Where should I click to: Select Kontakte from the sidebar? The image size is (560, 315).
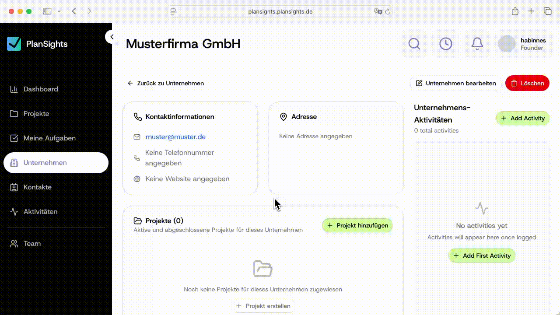(37, 187)
